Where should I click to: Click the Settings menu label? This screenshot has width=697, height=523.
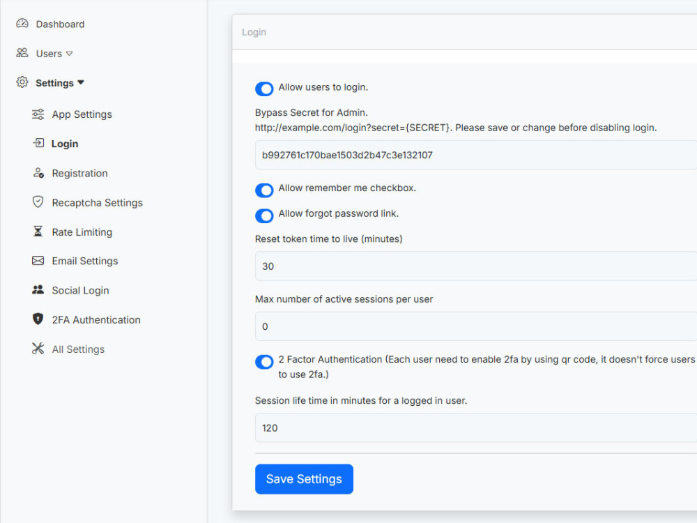click(x=54, y=83)
